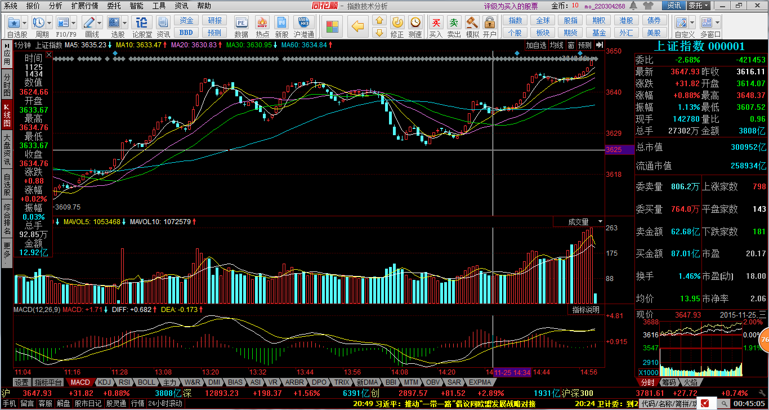Close the 时间 data info panel

48,56
